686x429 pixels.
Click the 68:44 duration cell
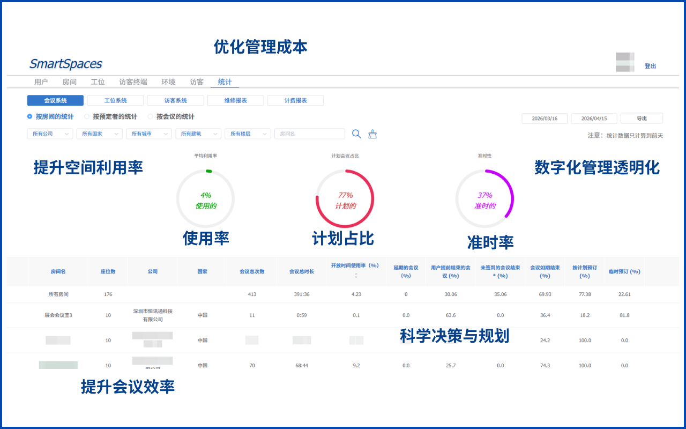click(x=302, y=365)
